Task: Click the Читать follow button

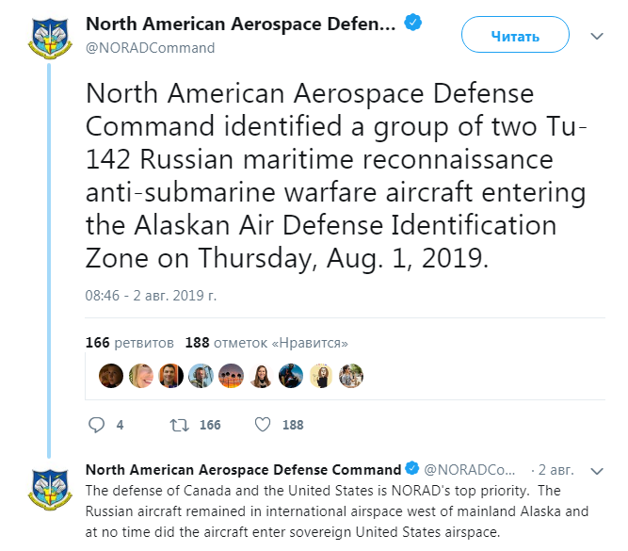Action: pyautogui.click(x=515, y=35)
